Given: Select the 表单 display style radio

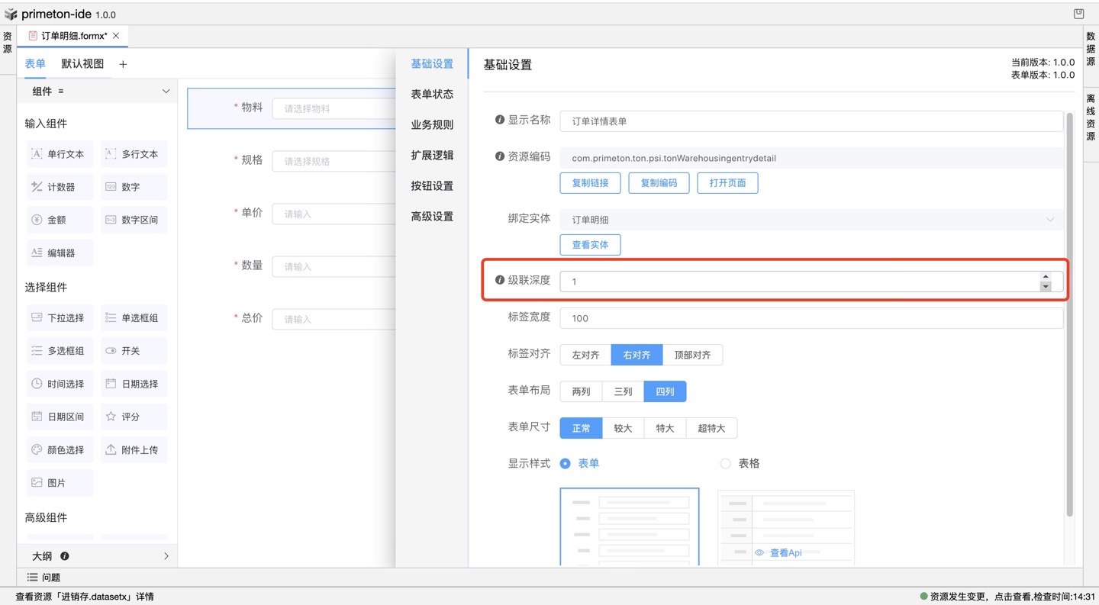Looking at the screenshot, I should coord(566,463).
